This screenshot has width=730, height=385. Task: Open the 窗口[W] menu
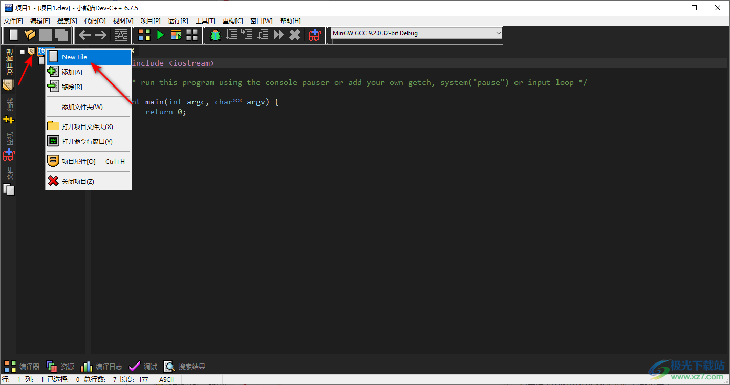262,21
